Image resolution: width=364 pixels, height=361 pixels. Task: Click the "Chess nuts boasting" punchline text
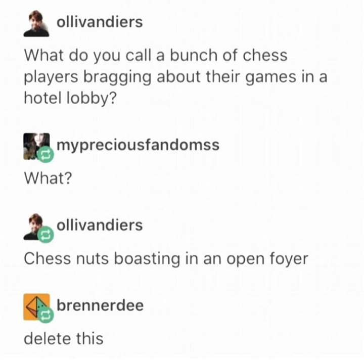[102, 259]
